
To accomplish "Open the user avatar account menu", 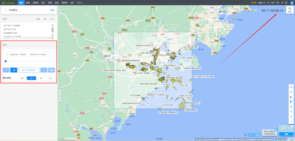I will 292,3.
